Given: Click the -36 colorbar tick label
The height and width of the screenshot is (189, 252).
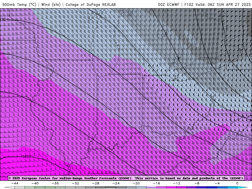Looking at the screenshot, I should coord(55,183).
